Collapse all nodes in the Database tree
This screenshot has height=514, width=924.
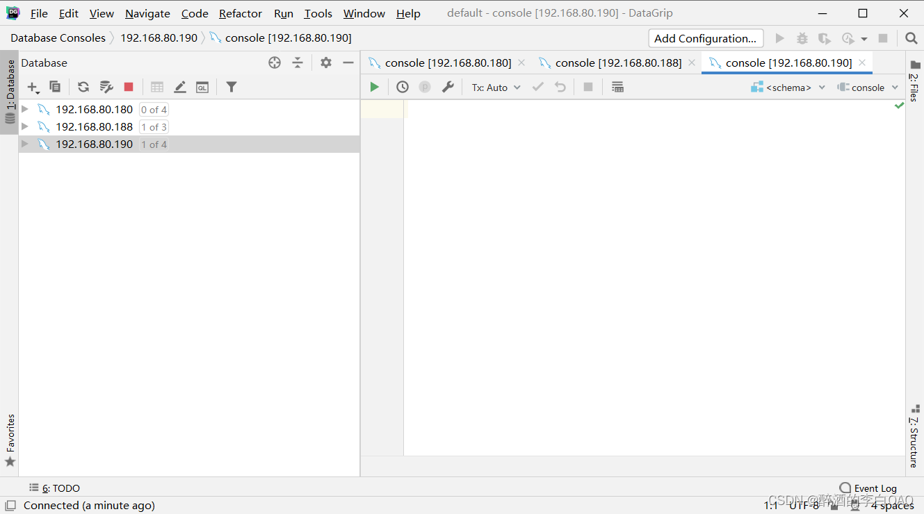pos(298,63)
